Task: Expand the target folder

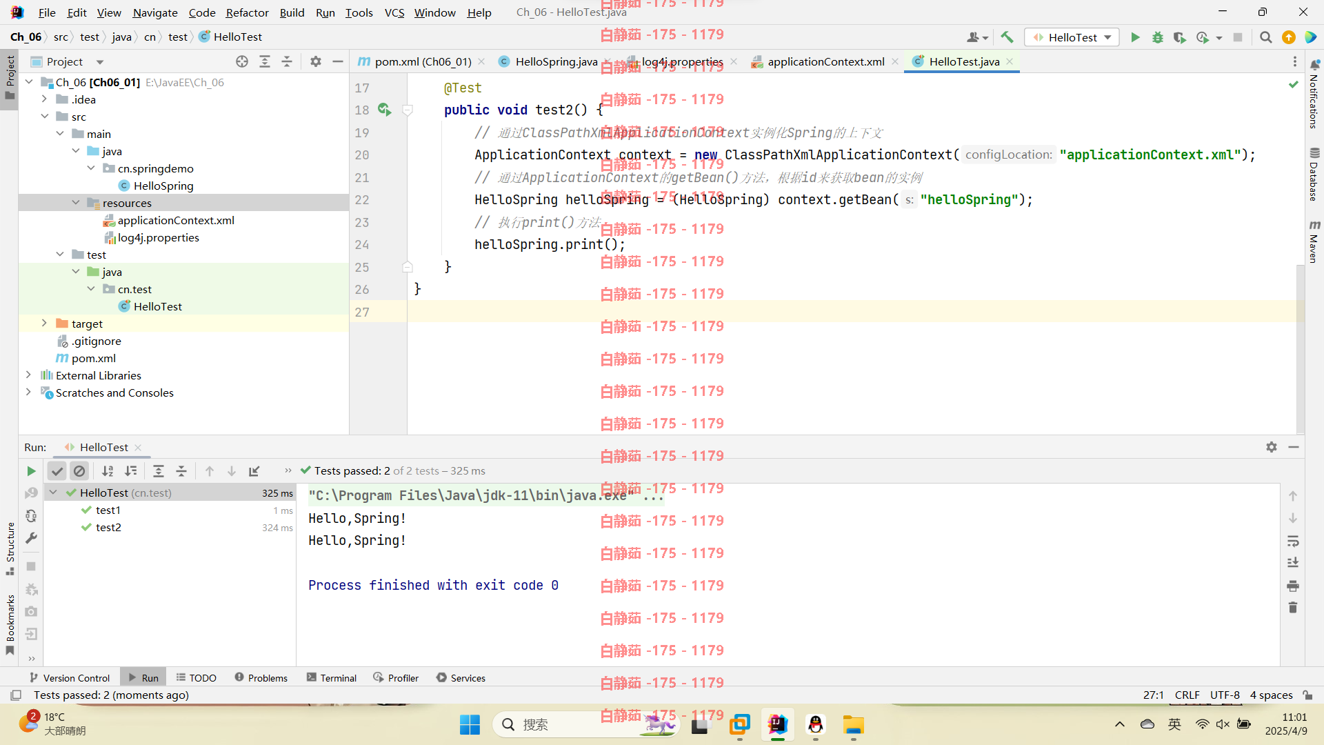Action: click(44, 324)
